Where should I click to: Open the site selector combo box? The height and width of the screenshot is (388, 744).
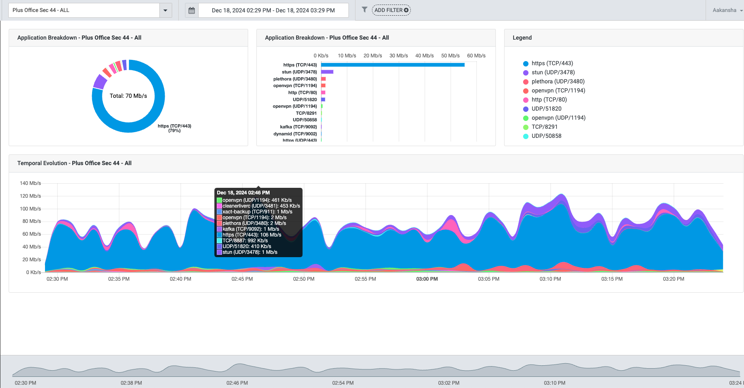(x=84, y=10)
